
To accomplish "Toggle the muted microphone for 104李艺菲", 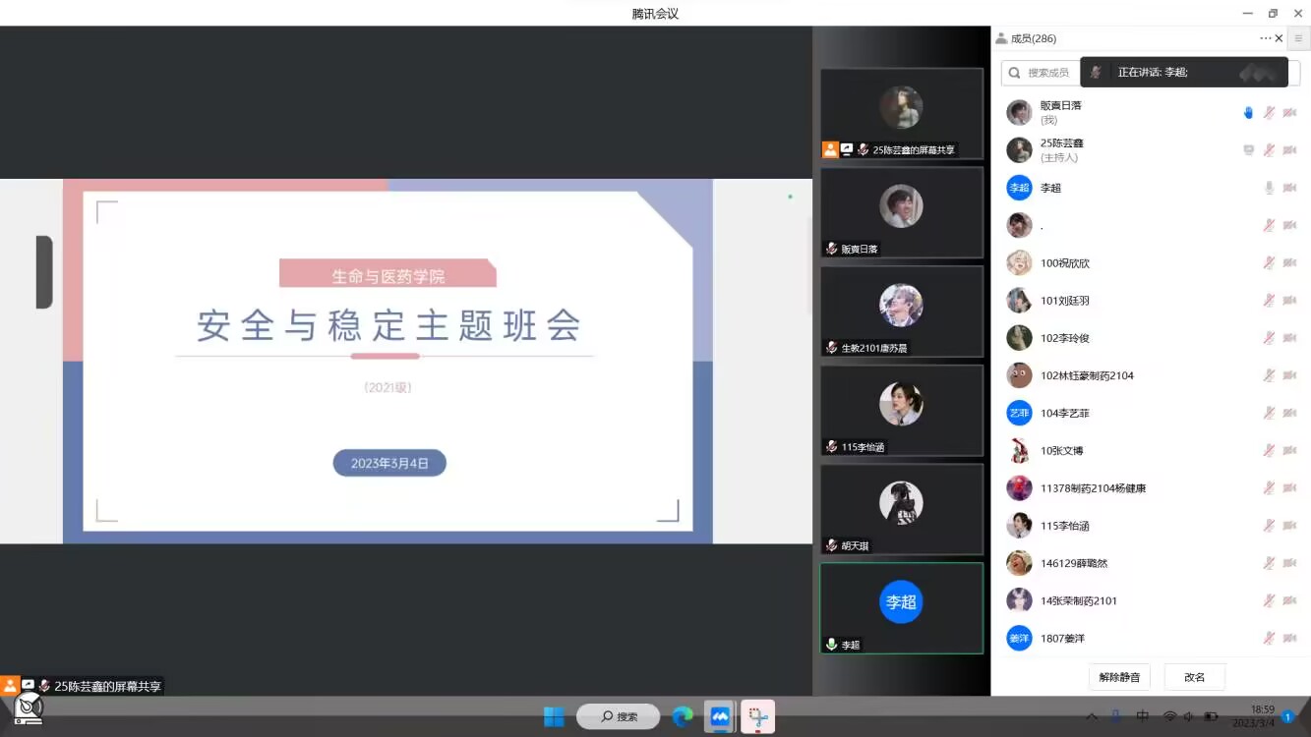I will pyautogui.click(x=1269, y=414).
